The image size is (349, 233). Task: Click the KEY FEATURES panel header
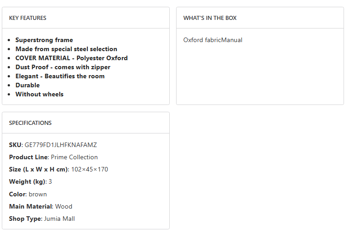click(x=28, y=18)
